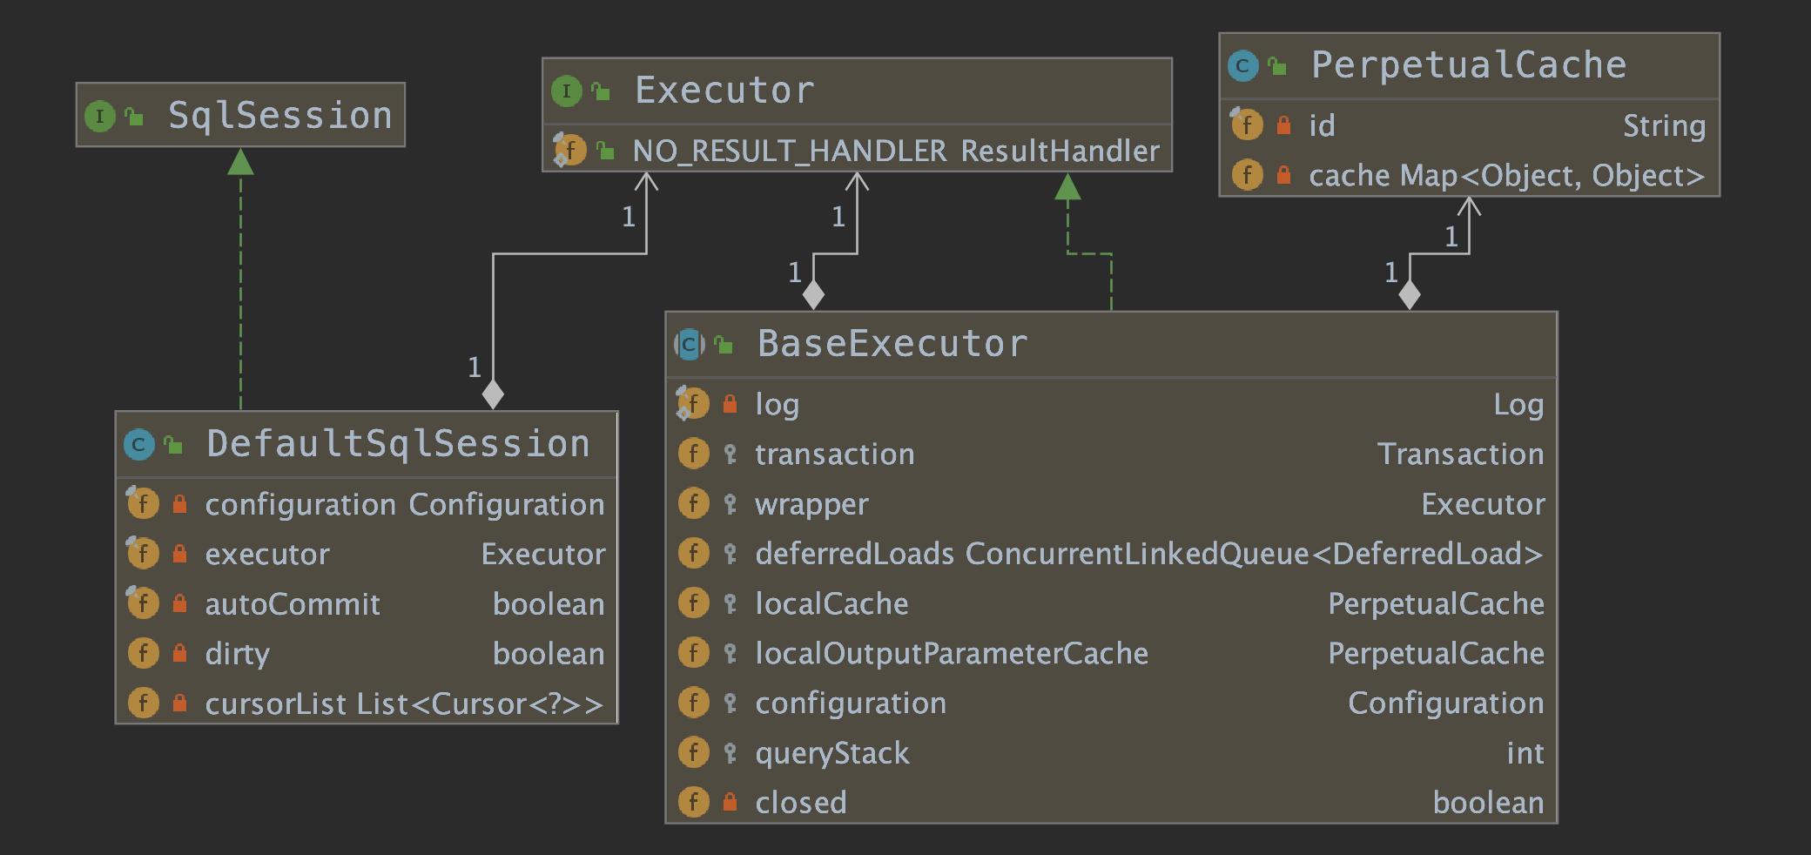Click the lock icon beside cursorList
1811x855 pixels.
179,704
